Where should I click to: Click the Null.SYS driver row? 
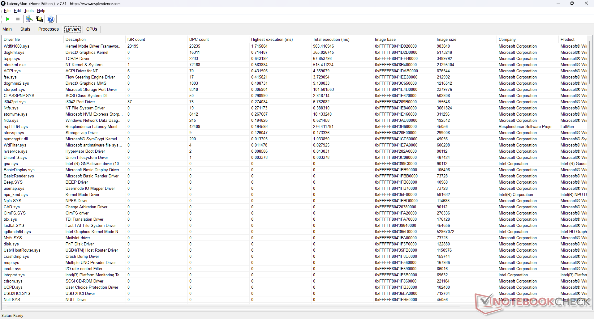pos(295,300)
